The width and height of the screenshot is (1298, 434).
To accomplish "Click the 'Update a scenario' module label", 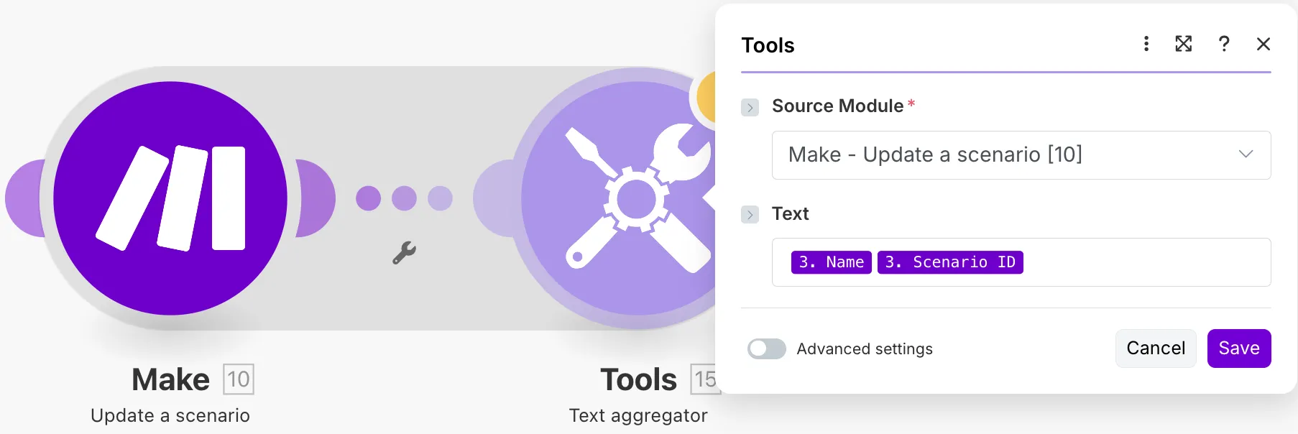I will (170, 415).
